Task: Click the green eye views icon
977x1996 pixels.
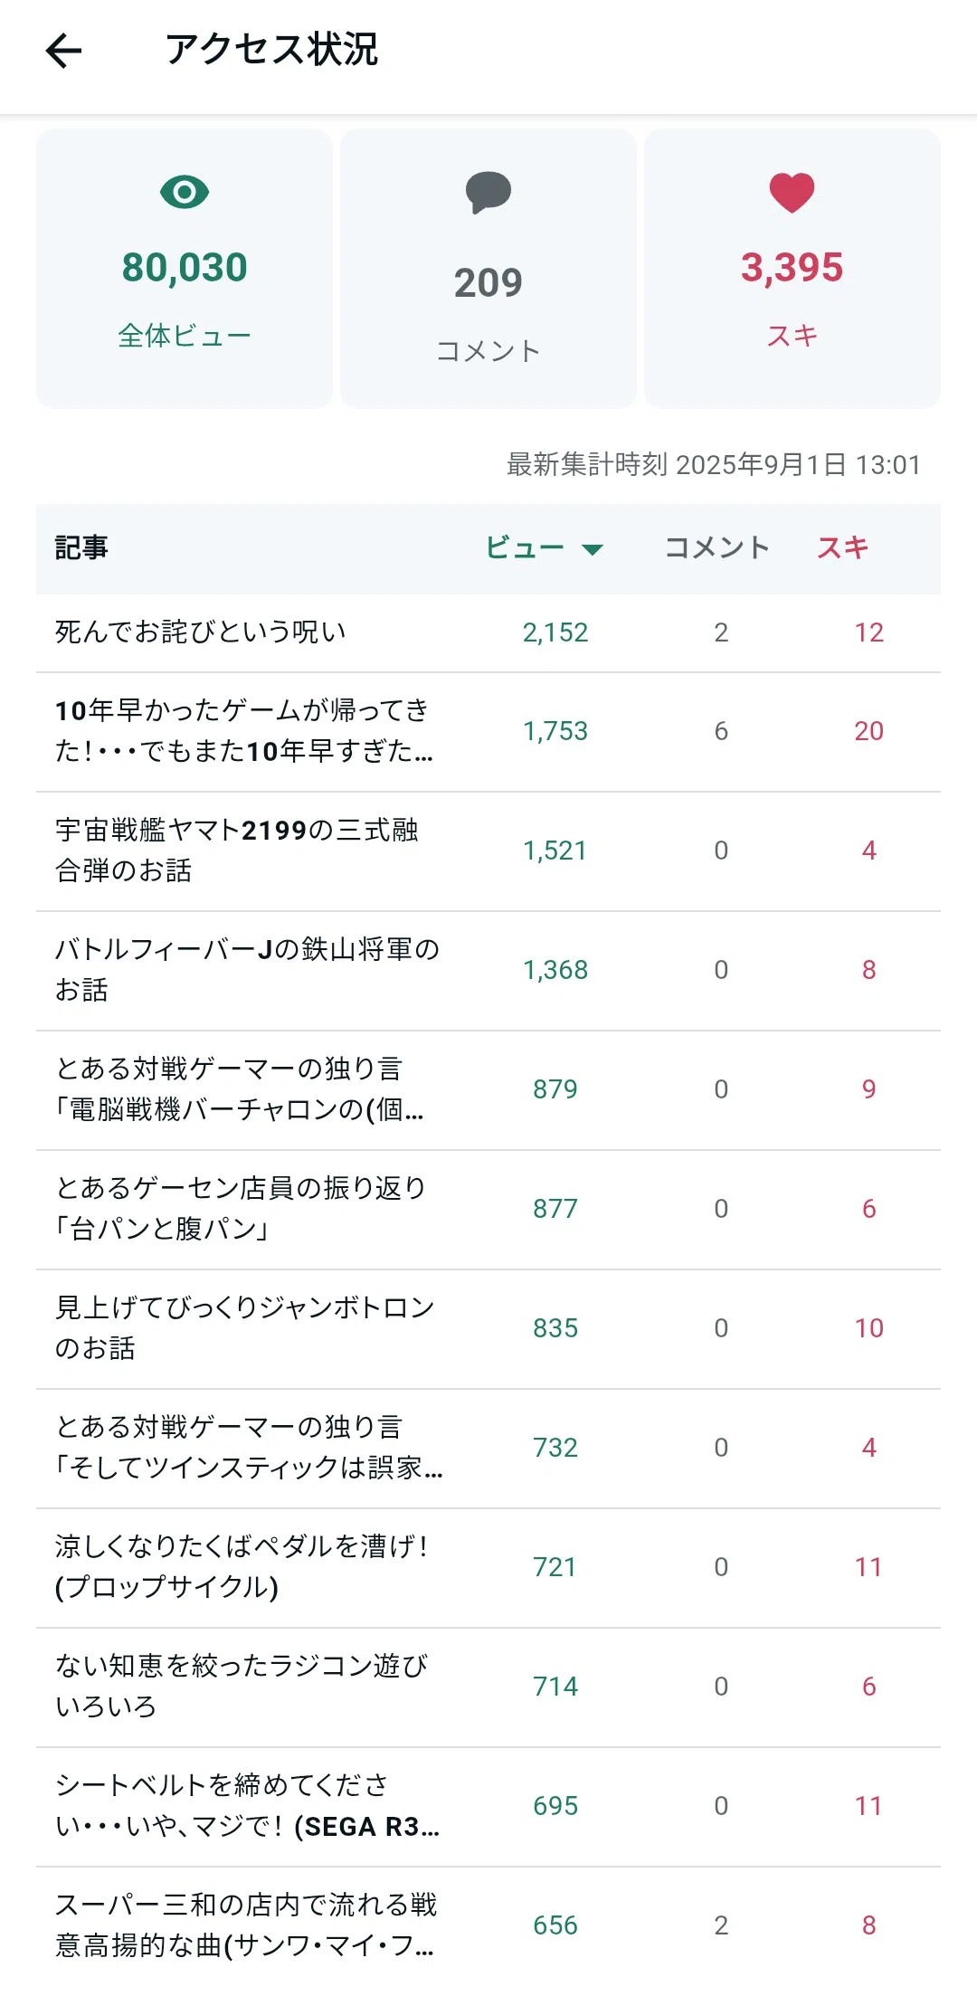Action: (185, 192)
